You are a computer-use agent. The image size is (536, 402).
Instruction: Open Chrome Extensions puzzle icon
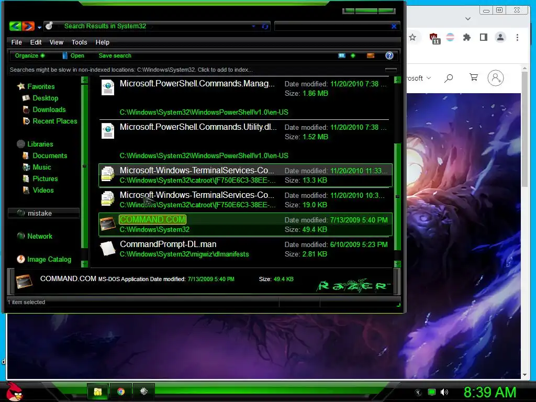point(466,37)
